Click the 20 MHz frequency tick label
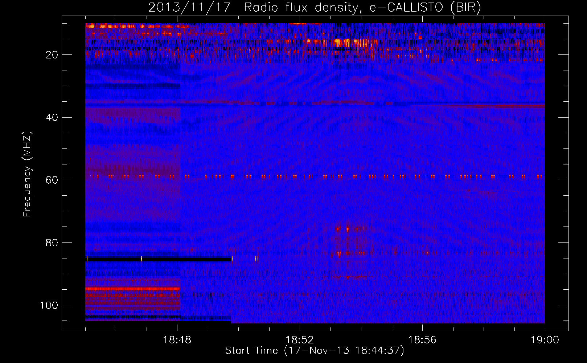This screenshot has height=363, width=587. point(52,55)
